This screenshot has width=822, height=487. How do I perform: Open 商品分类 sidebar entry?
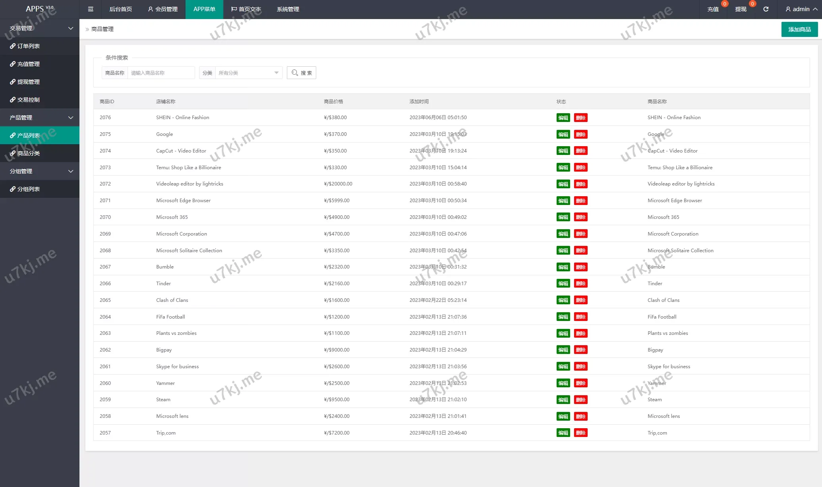click(28, 153)
